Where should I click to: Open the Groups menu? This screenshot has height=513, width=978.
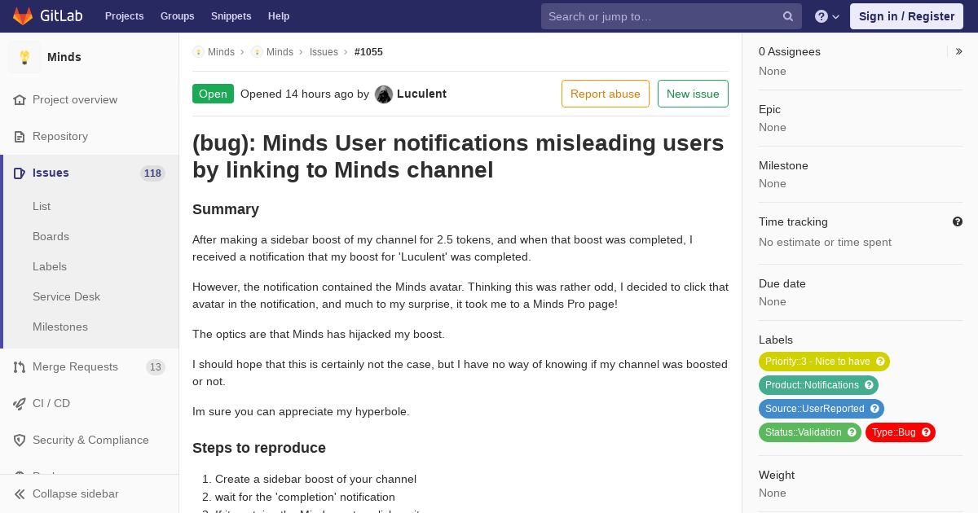(178, 16)
